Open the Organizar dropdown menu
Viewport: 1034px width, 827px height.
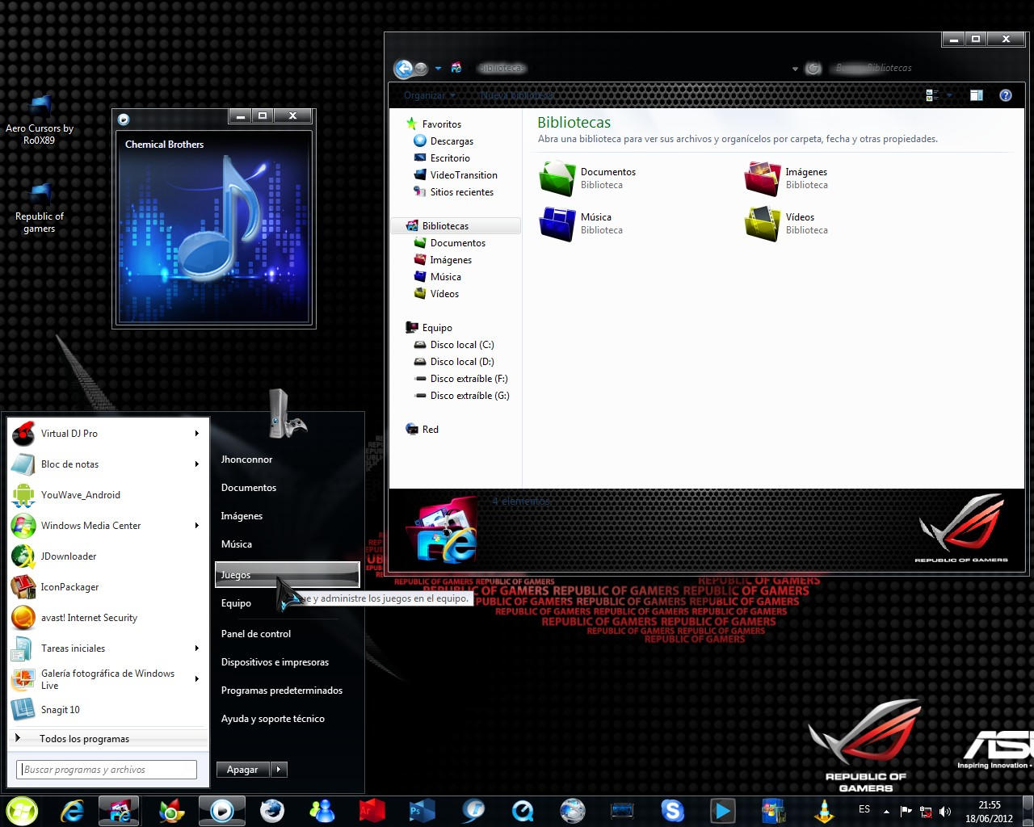tap(427, 94)
